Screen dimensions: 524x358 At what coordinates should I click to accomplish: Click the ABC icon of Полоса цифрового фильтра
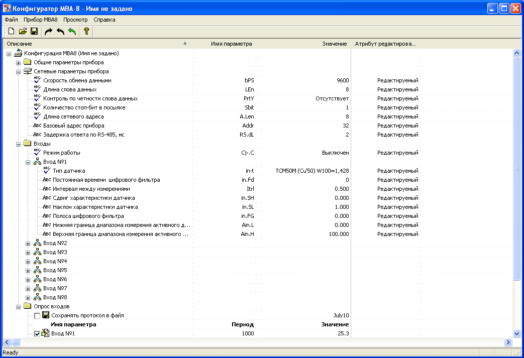[47, 216]
